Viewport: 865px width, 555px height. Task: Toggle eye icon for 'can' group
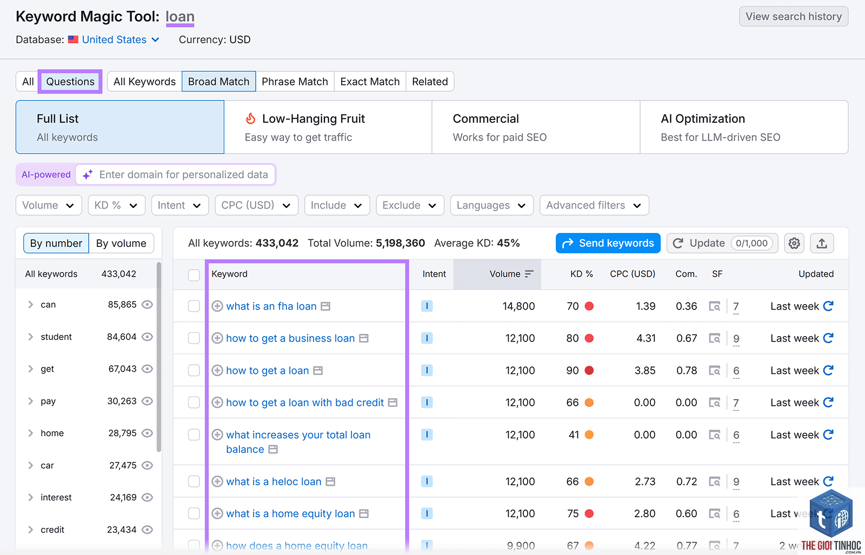click(x=147, y=305)
